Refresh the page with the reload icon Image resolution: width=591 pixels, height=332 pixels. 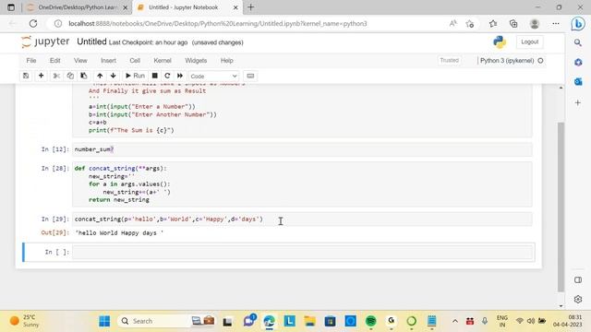click(x=33, y=24)
